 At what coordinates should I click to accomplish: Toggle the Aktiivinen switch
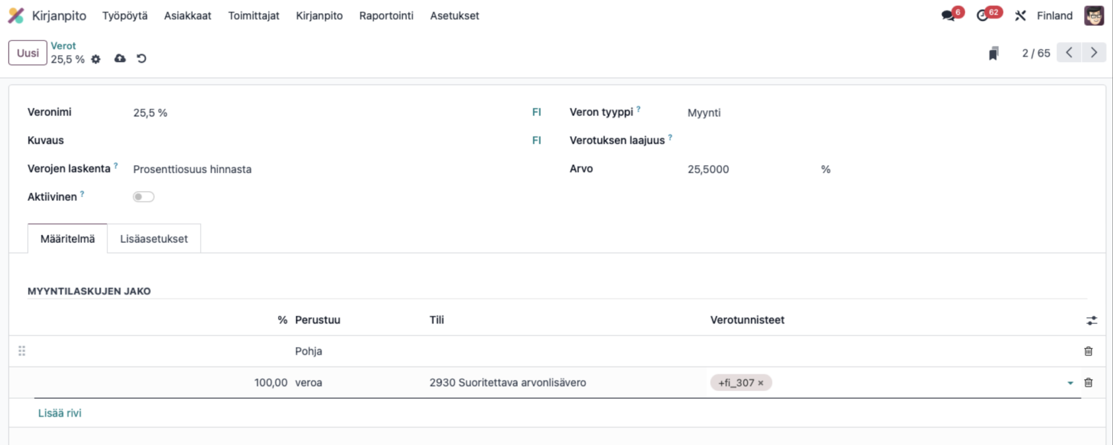[143, 197]
